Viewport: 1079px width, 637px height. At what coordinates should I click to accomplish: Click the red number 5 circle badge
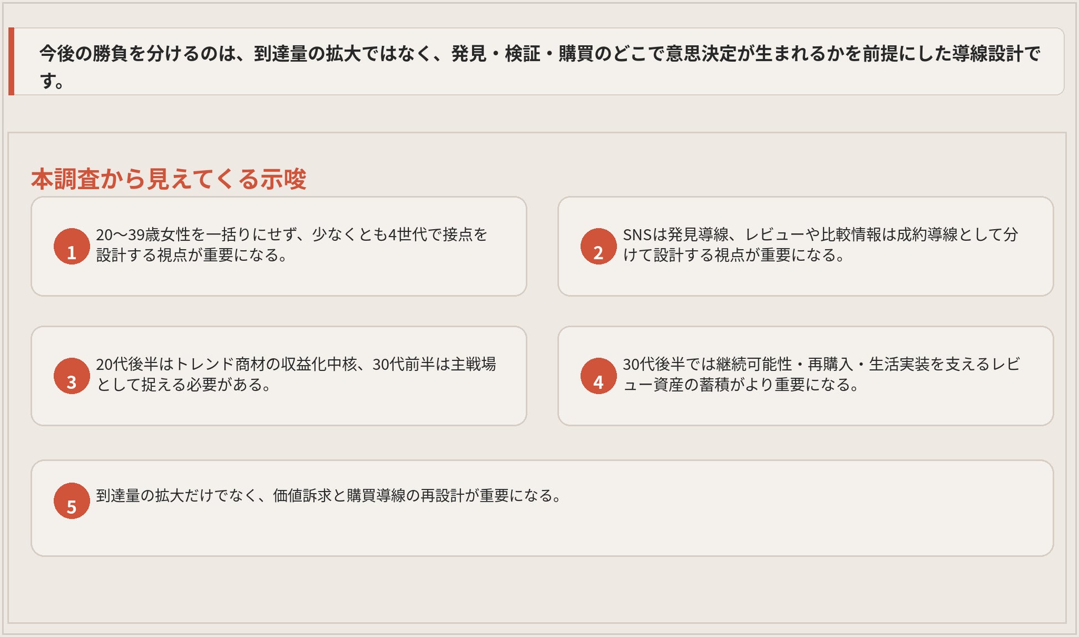coord(71,501)
